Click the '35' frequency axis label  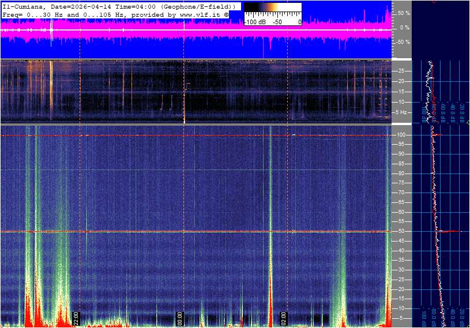click(401, 261)
